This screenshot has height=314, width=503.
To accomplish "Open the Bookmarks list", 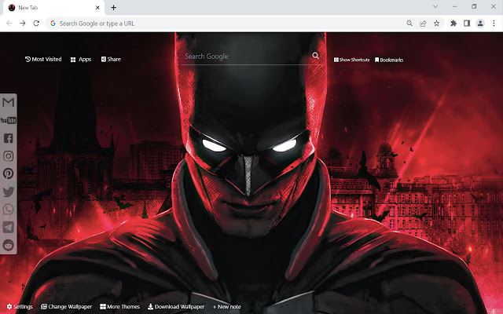I will click(389, 60).
